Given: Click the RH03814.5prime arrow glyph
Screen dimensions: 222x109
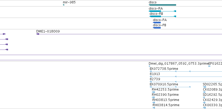Looking at the screenshot, I should pos(154,108).
